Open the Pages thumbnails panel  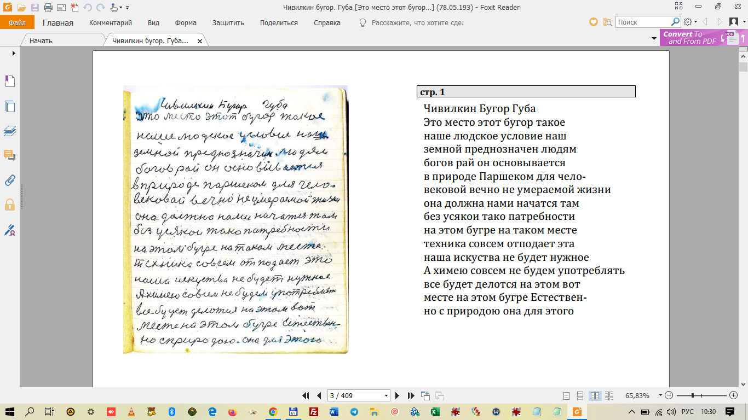coord(9,106)
